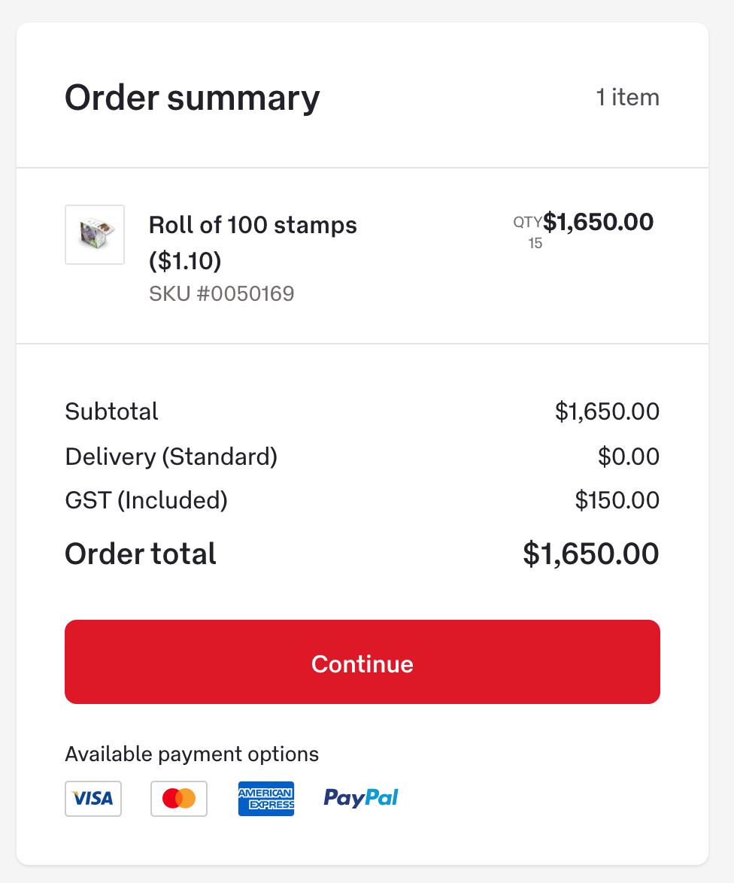Click the $1,650.00 item price
The height and width of the screenshot is (883, 734).
click(x=599, y=222)
